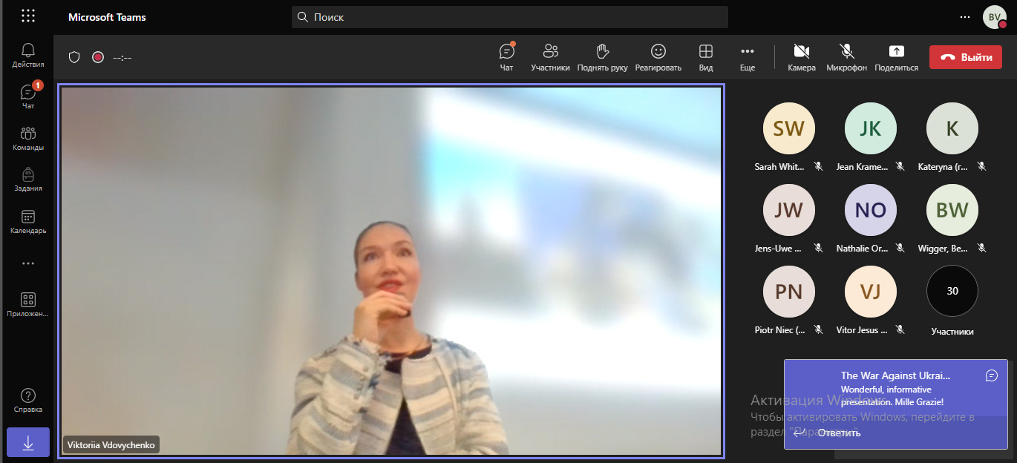Open Чат tab in left sidebar
The image size is (1017, 463).
pos(28,96)
